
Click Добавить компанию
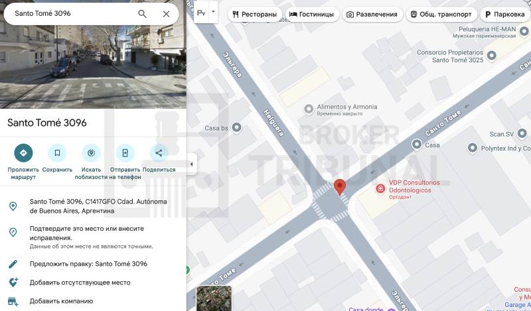point(61,301)
